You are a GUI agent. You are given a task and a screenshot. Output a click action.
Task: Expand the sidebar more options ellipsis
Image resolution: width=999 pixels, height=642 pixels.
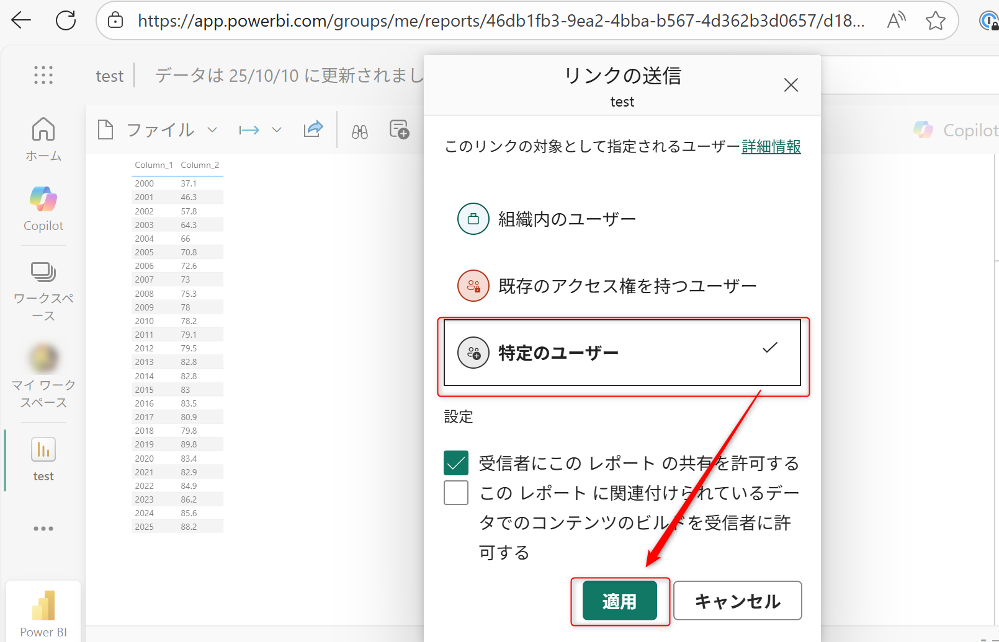pos(43,529)
